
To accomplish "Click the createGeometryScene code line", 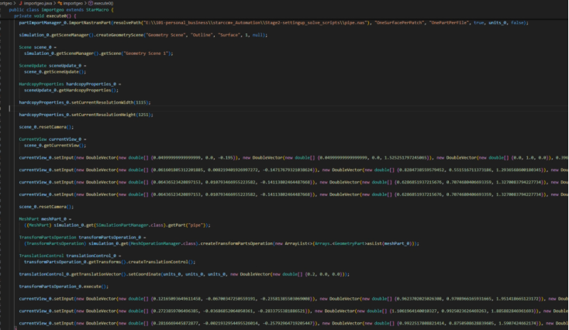I will pyautogui.click(x=143, y=35).
